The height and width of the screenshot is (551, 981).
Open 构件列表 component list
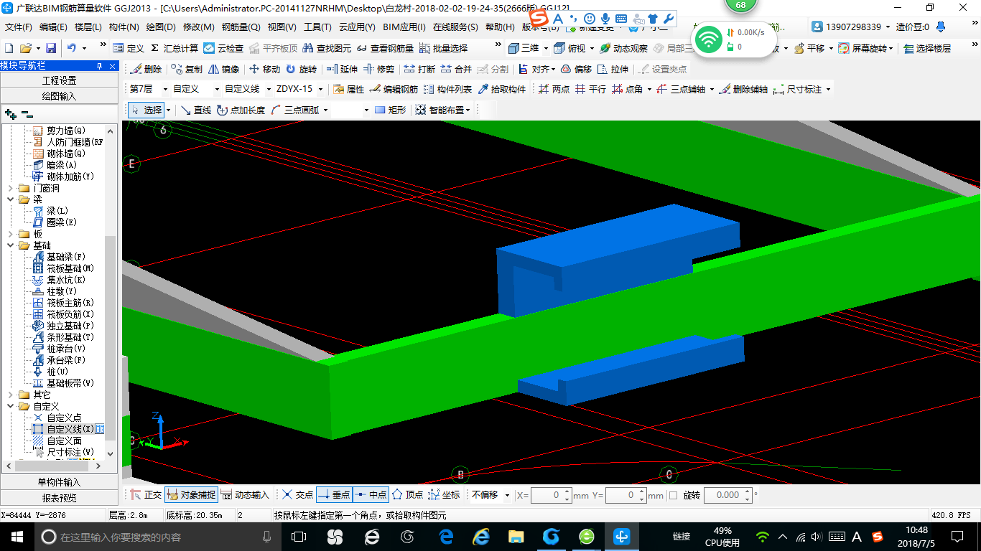447,89
